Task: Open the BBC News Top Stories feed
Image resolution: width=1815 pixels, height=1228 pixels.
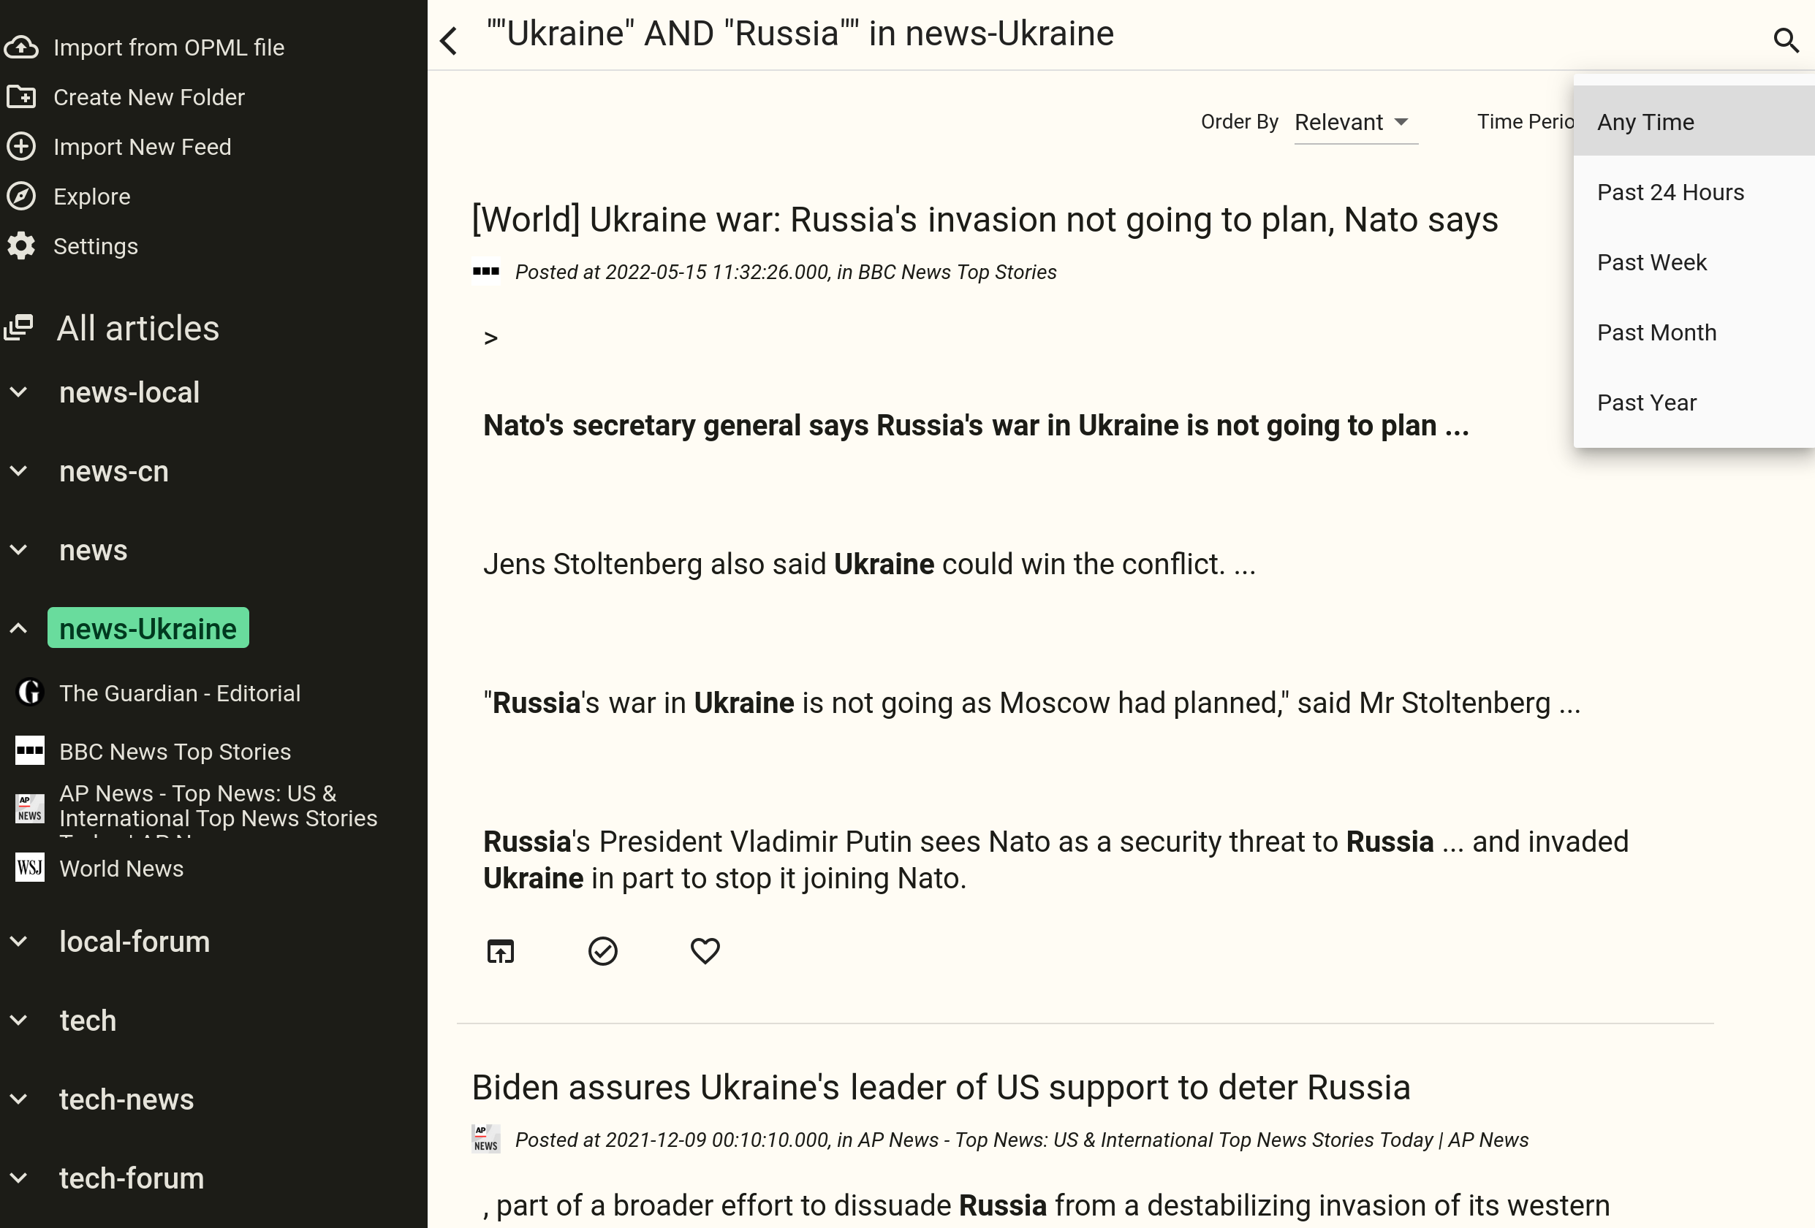Action: click(x=175, y=751)
